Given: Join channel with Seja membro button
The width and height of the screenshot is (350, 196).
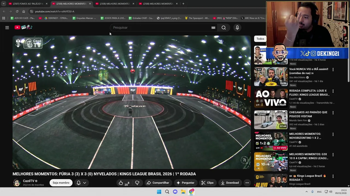Looking at the screenshot, I should coord(61,183).
